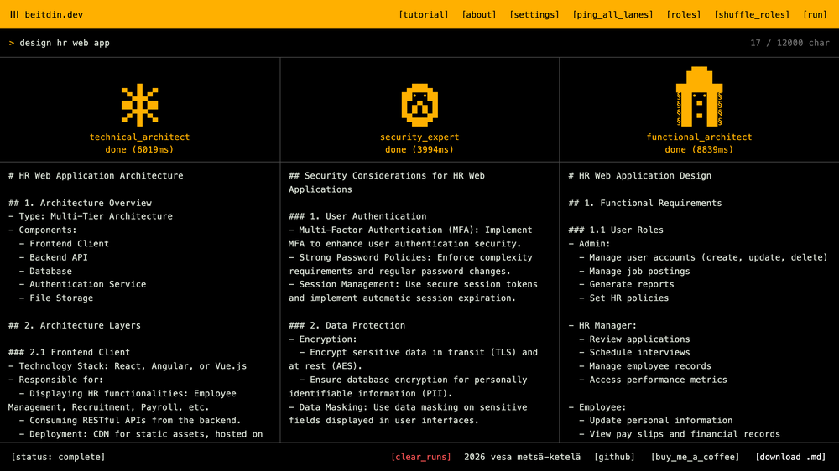This screenshot has height=471, width=839.
Task: Click the beitdin.dev site title
Action: 54,14
